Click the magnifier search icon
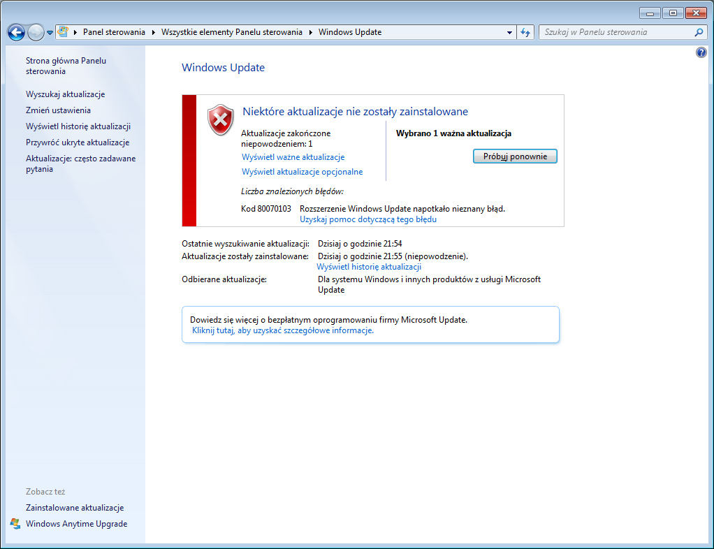The width and height of the screenshot is (714, 549). (699, 32)
